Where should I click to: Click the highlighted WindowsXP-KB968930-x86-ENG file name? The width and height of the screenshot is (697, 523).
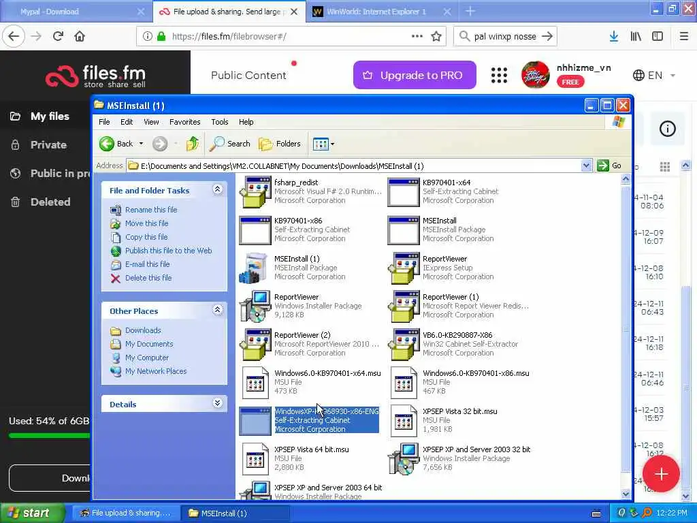[327, 411]
